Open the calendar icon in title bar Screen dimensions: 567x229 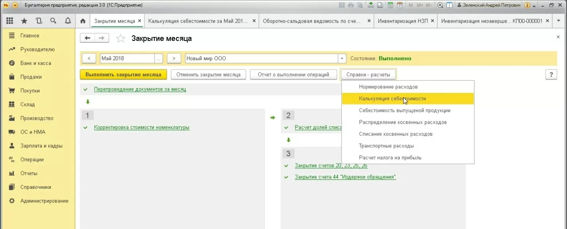(400, 6)
